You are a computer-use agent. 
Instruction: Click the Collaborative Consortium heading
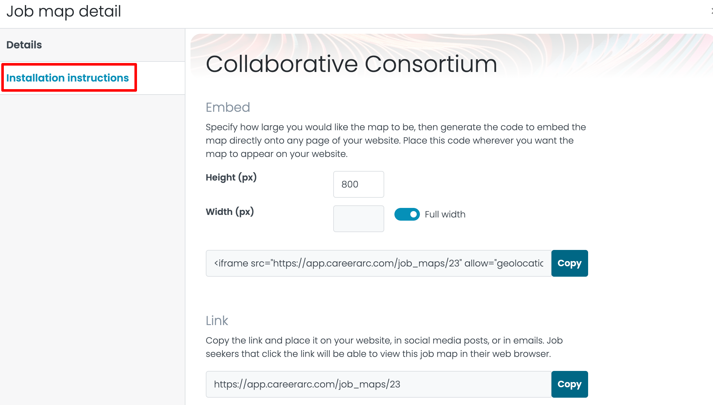click(x=351, y=64)
